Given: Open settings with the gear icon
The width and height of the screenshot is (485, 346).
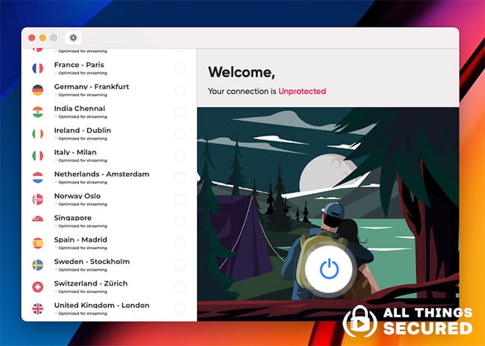Looking at the screenshot, I should click(x=73, y=38).
